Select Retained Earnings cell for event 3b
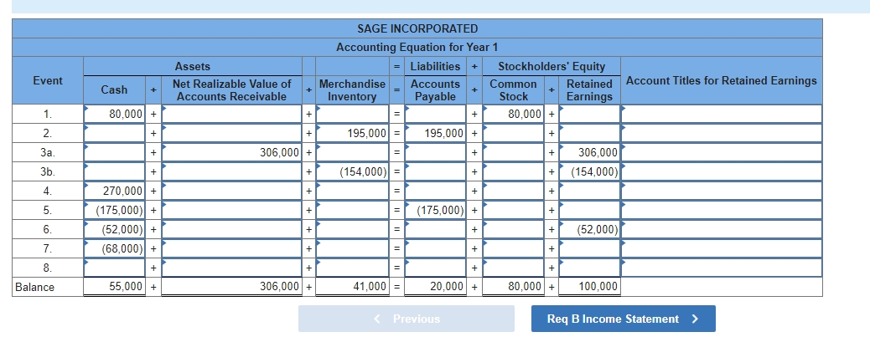This screenshot has height=337, width=870. click(x=589, y=171)
